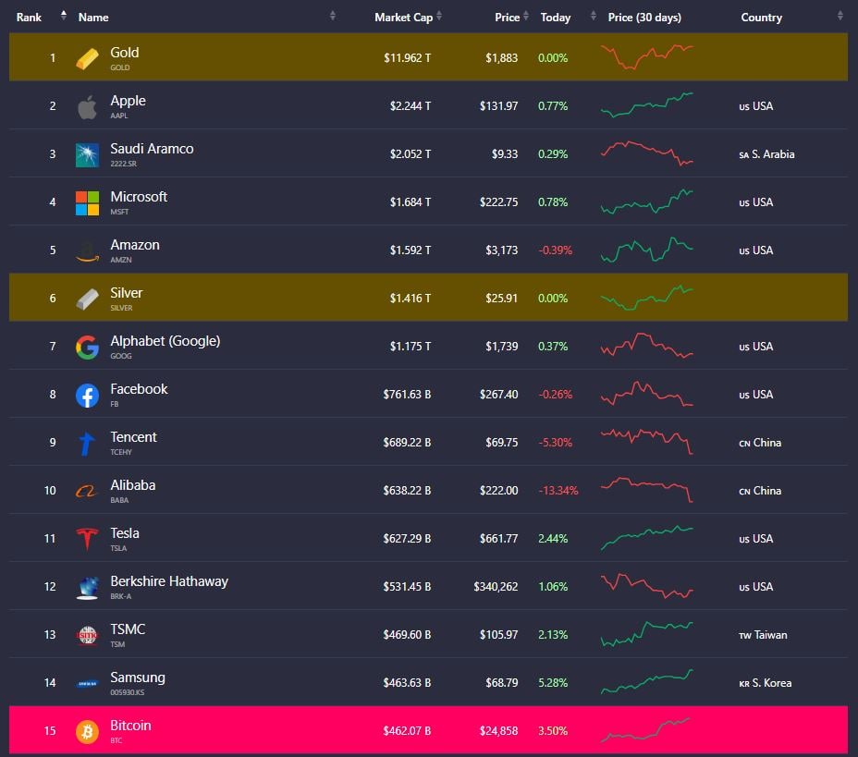Click Tencent's China country label
The image size is (858, 757).
760,443
